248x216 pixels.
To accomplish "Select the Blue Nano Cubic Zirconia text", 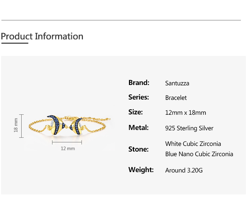I will tap(199, 154).
